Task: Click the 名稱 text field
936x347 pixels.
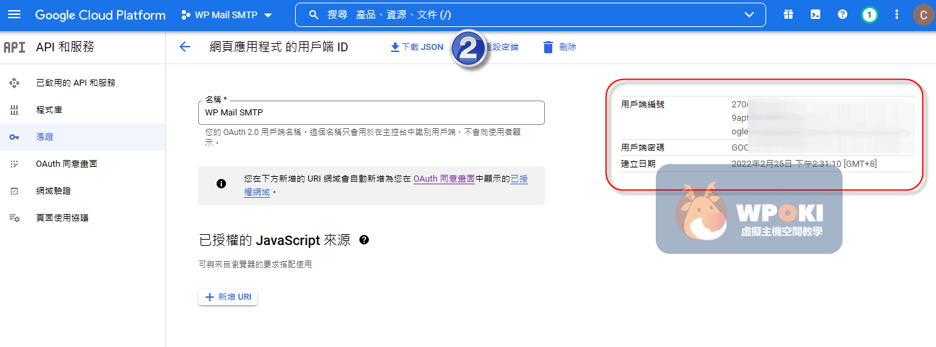Action: (371, 113)
